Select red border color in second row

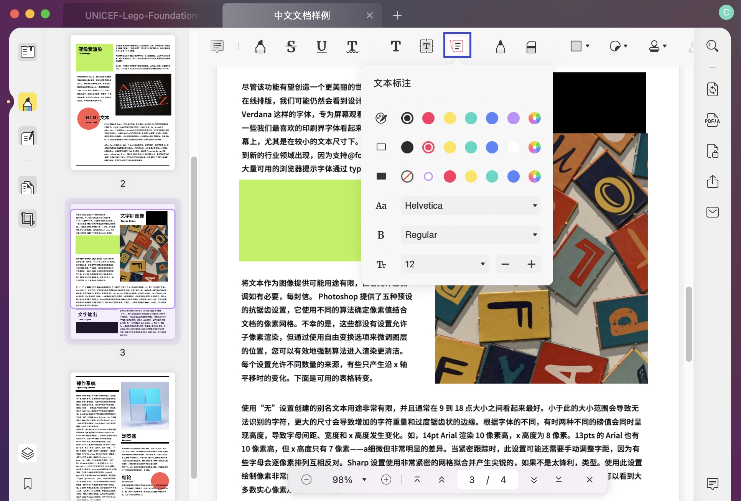click(428, 147)
